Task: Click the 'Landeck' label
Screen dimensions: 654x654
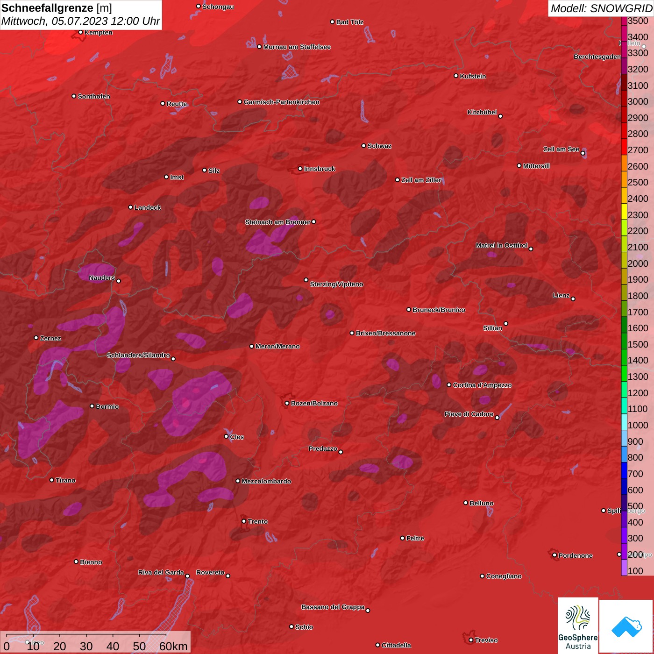Action: (148, 207)
